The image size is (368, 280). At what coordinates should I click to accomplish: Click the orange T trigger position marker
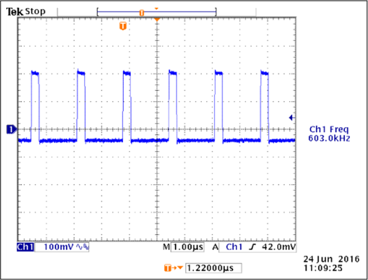point(122,26)
